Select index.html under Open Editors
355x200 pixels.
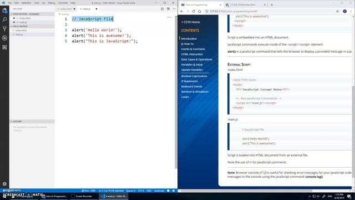32,18
